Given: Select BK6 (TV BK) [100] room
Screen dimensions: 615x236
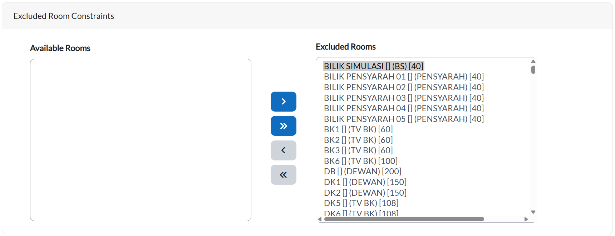Looking at the screenshot, I should [360, 161].
